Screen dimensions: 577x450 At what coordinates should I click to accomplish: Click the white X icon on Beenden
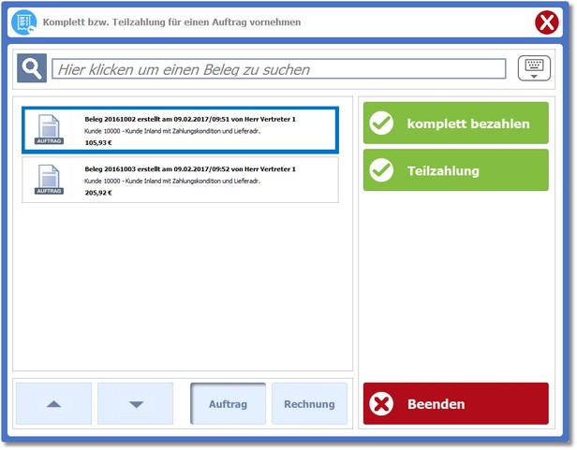[x=381, y=404]
